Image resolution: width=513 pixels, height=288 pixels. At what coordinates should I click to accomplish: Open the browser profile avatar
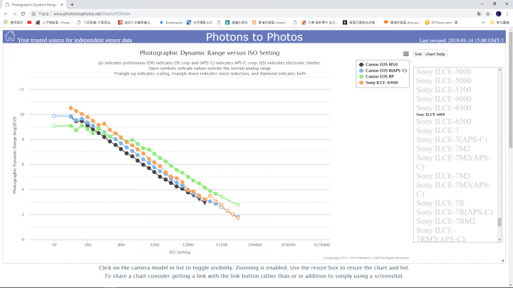[x=498, y=14]
